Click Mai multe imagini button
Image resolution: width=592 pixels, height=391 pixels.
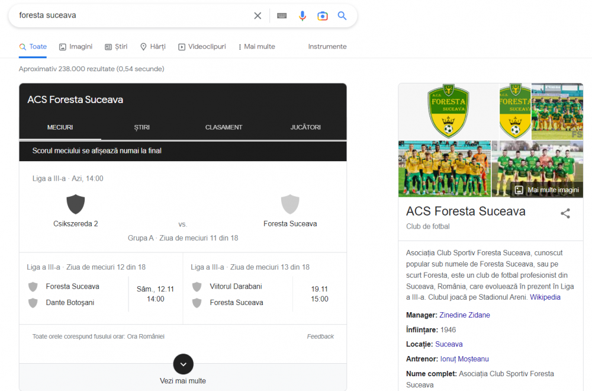pos(546,190)
